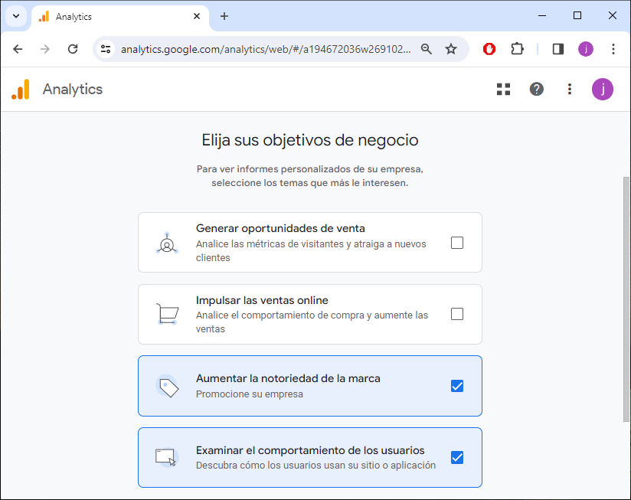Select the Analytics browser tab

[115, 16]
